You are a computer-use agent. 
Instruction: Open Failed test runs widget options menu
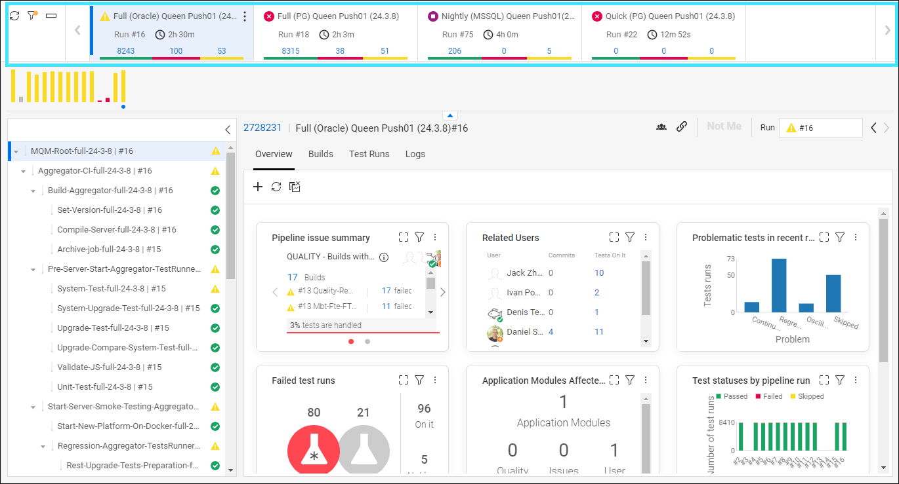pos(435,380)
